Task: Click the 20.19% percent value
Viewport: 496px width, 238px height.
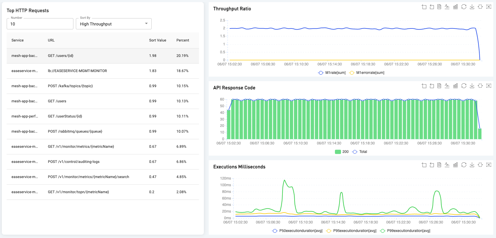Action: click(x=182, y=56)
